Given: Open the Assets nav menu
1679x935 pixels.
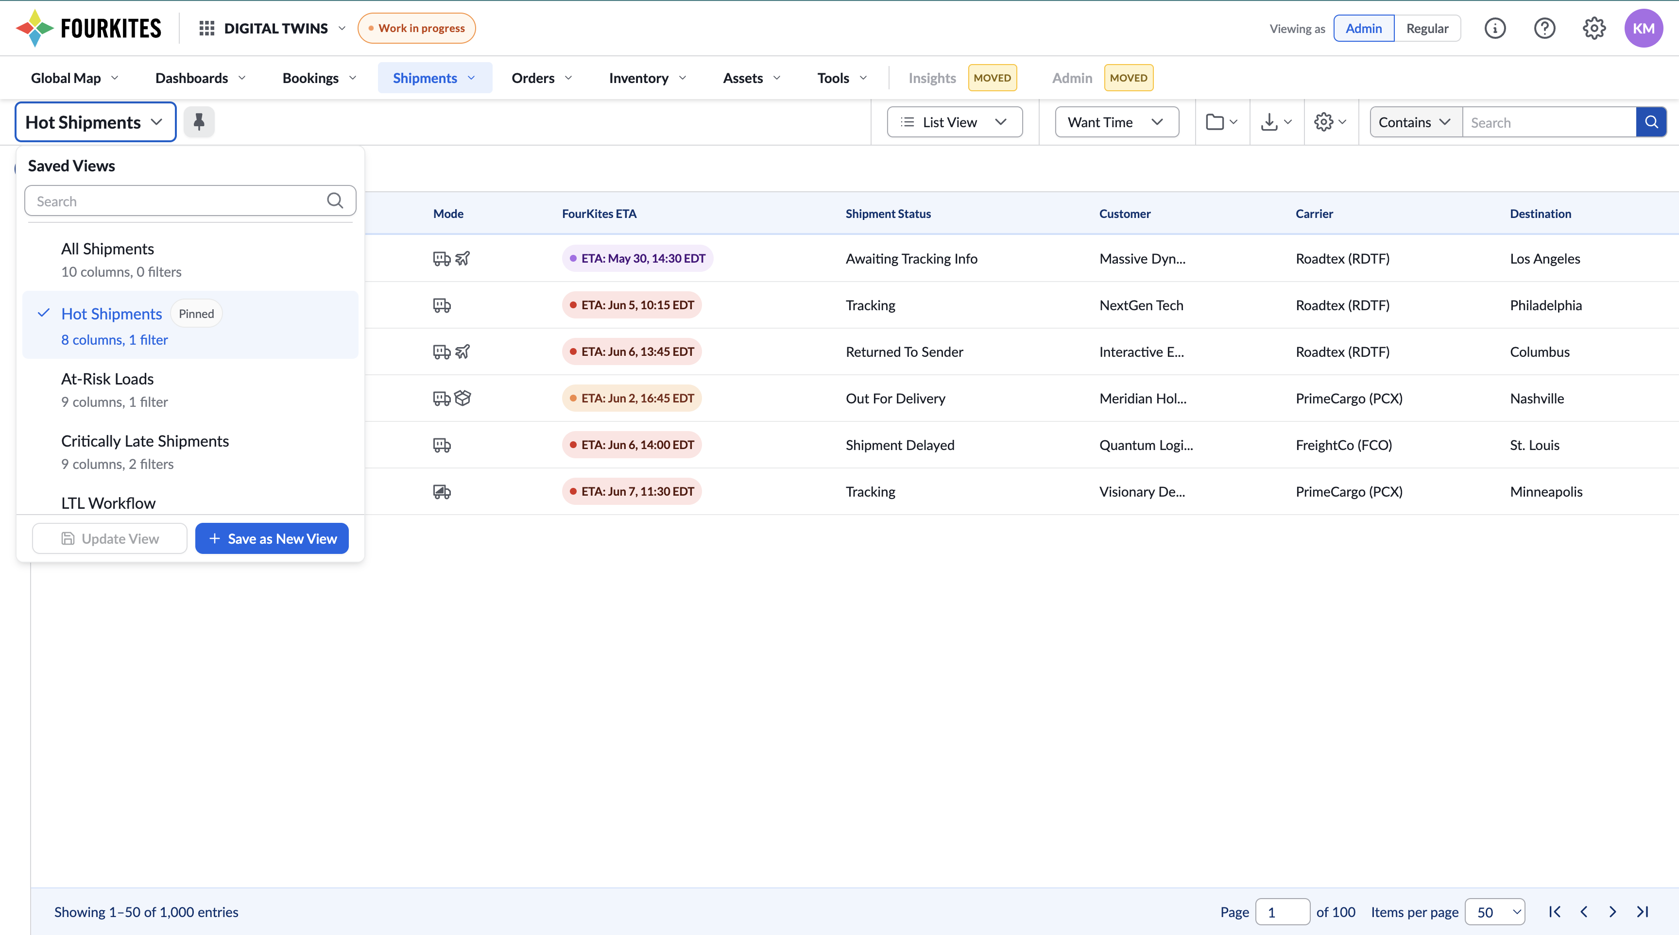Looking at the screenshot, I should pyautogui.click(x=752, y=78).
